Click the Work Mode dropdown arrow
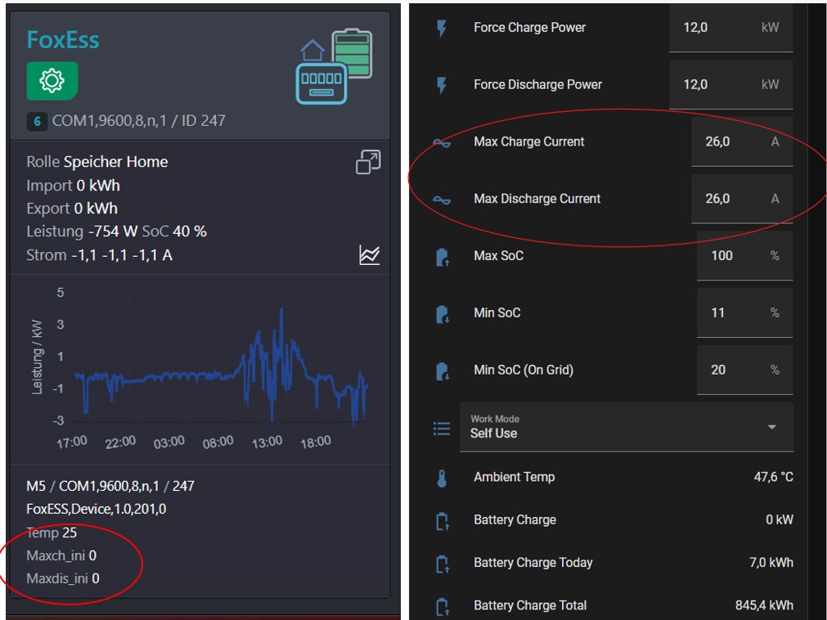The height and width of the screenshot is (620, 827). tap(772, 427)
